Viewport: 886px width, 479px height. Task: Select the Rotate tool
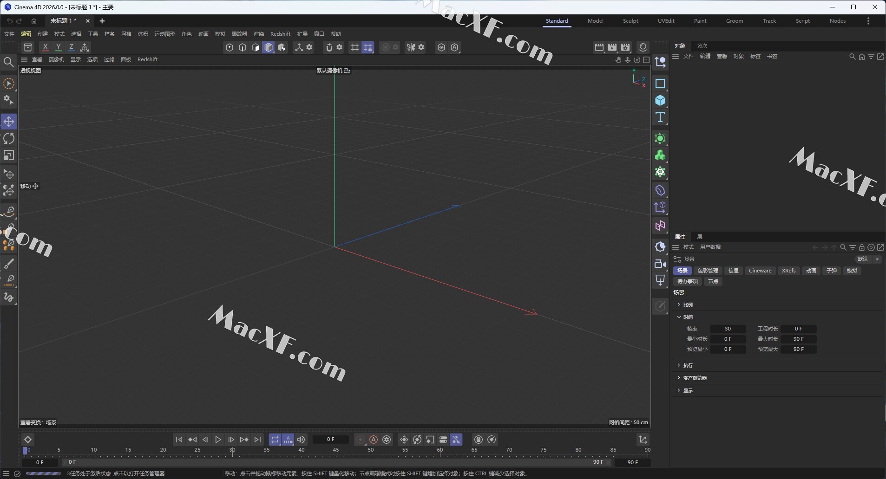(9, 138)
